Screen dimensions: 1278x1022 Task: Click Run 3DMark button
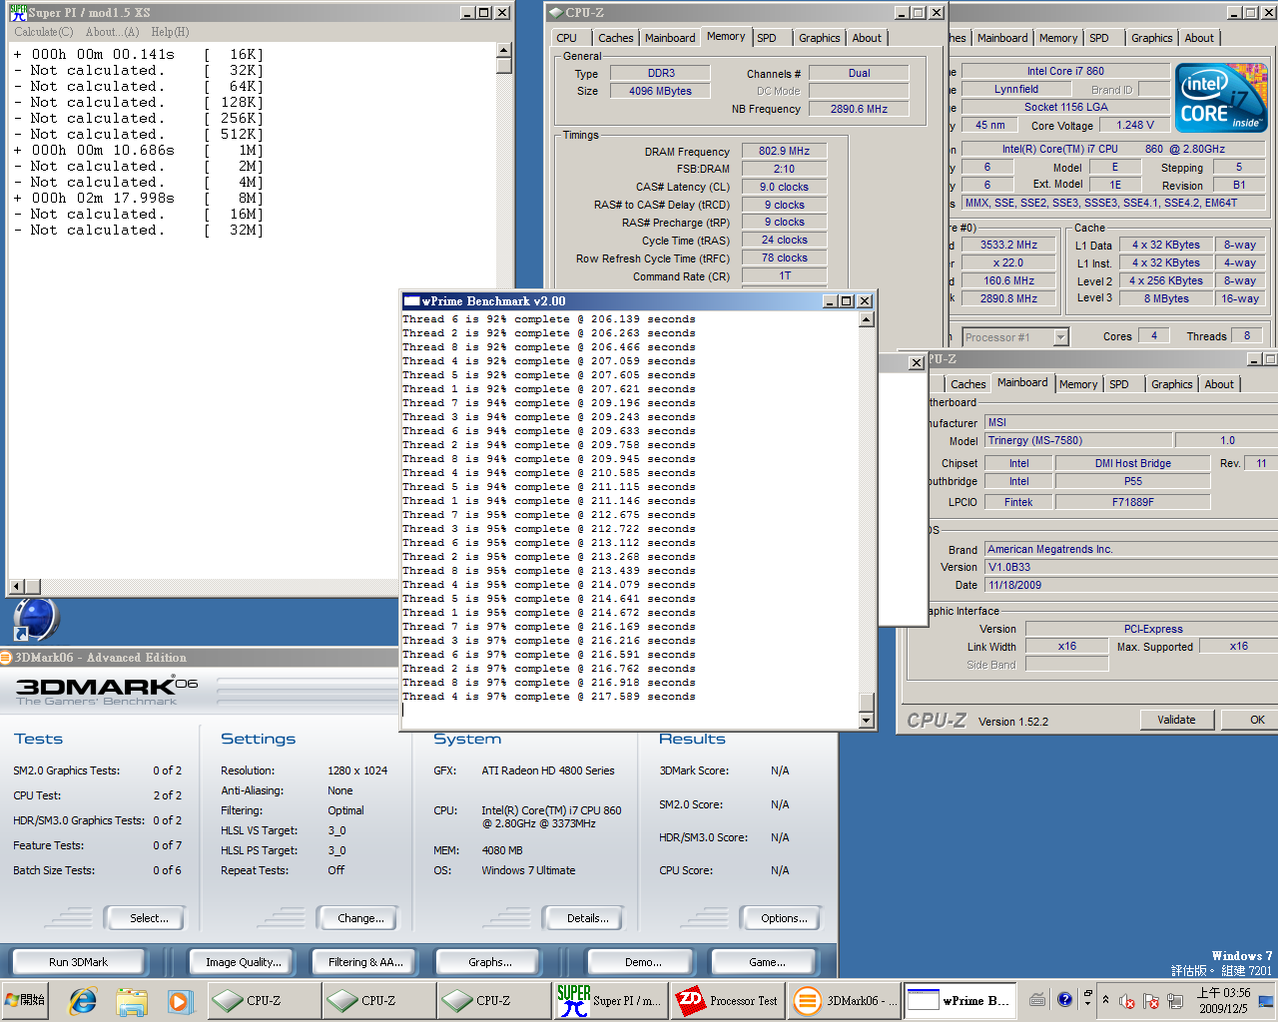point(78,962)
